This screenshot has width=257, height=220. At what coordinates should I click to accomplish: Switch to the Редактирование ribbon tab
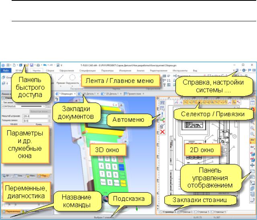[x=159, y=71]
